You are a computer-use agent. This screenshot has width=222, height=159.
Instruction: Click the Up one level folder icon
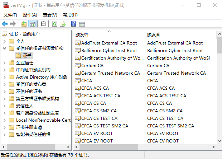click(x=24, y=24)
